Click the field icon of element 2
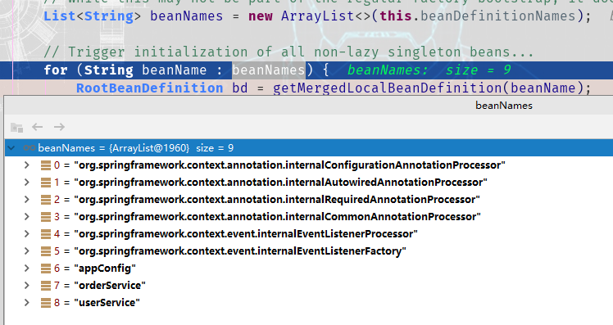This screenshot has height=325, width=613. point(46,200)
